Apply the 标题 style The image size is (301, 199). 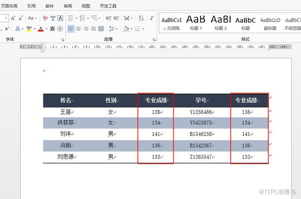(246, 24)
